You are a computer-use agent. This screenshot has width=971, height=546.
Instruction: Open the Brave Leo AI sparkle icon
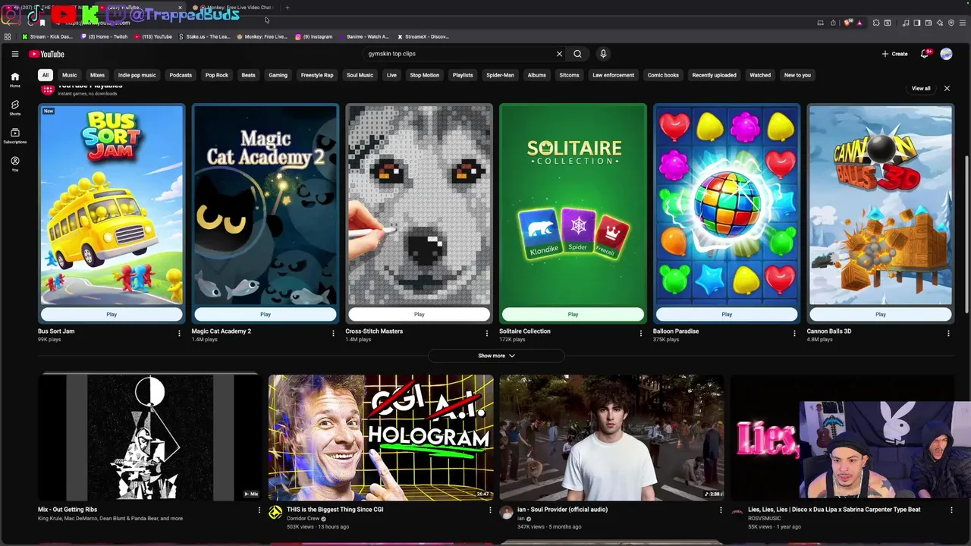click(x=940, y=23)
